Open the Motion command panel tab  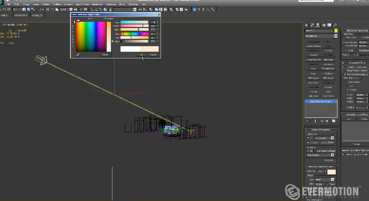point(324,25)
